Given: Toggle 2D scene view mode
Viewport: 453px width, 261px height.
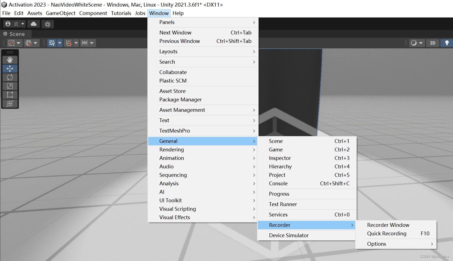Looking at the screenshot, I should [x=432, y=43].
